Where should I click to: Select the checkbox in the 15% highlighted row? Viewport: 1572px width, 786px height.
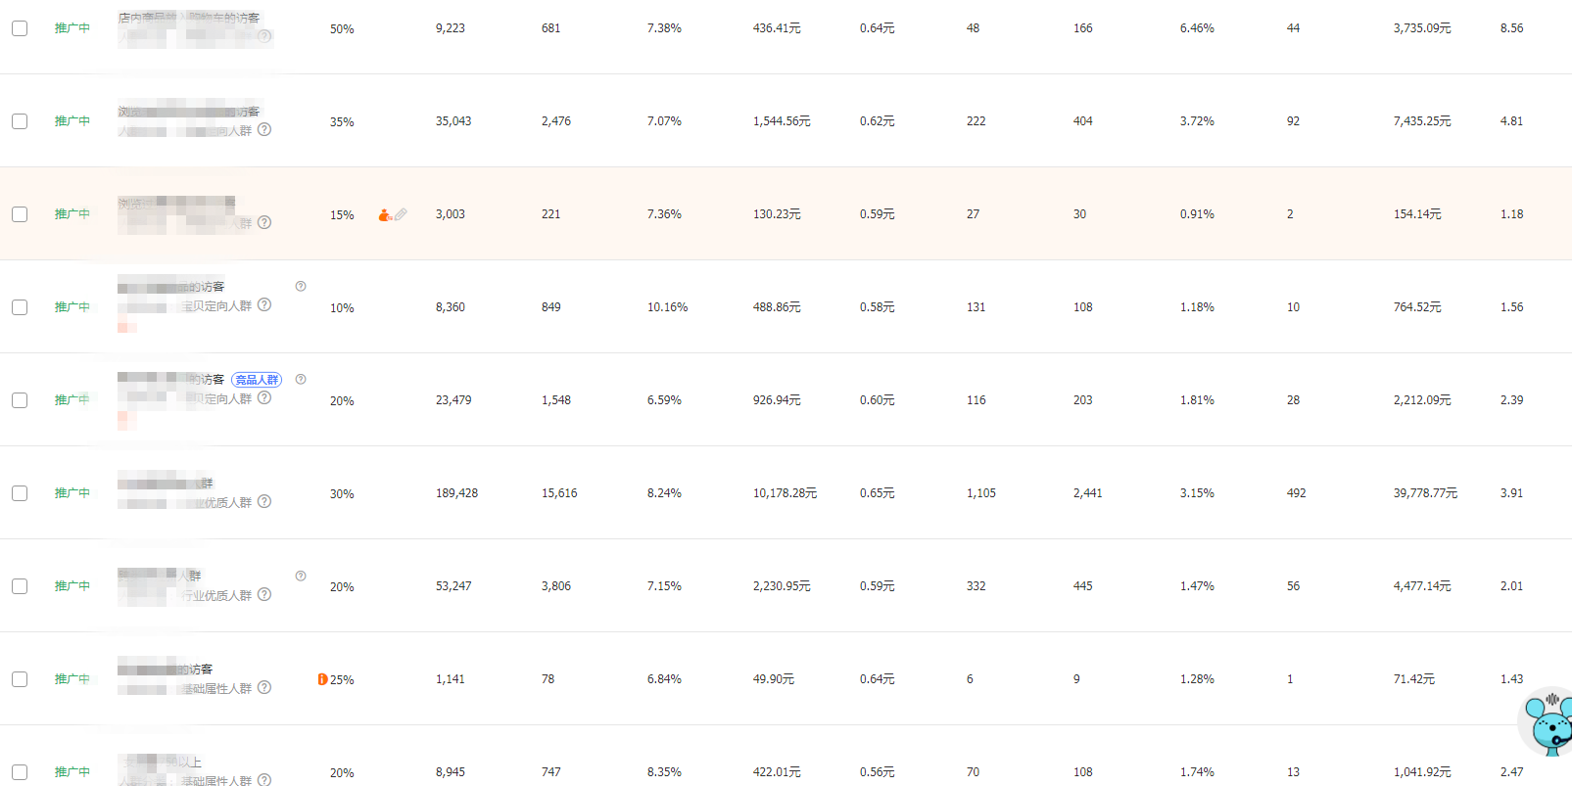coord(20,214)
